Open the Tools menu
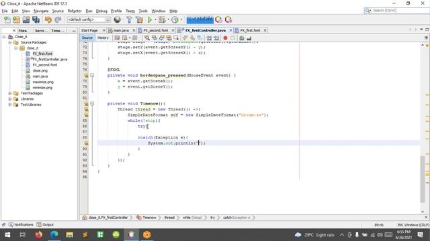The width and height of the screenshot is (430, 241). [x=143, y=11]
